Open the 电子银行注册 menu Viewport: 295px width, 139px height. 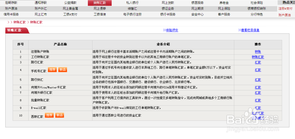point(132,14)
